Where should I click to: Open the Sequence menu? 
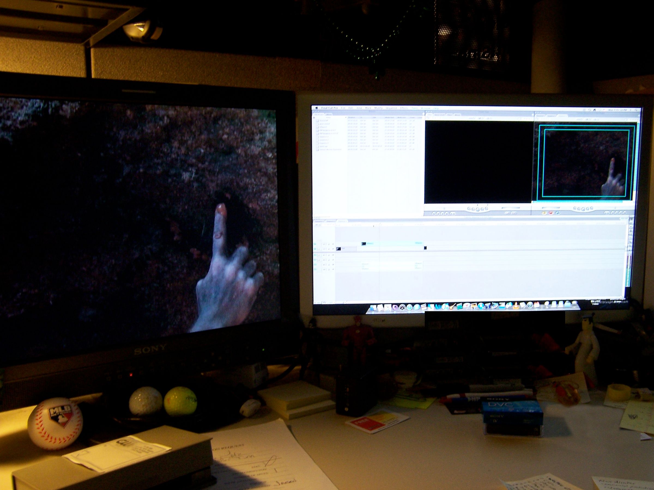pos(391,108)
